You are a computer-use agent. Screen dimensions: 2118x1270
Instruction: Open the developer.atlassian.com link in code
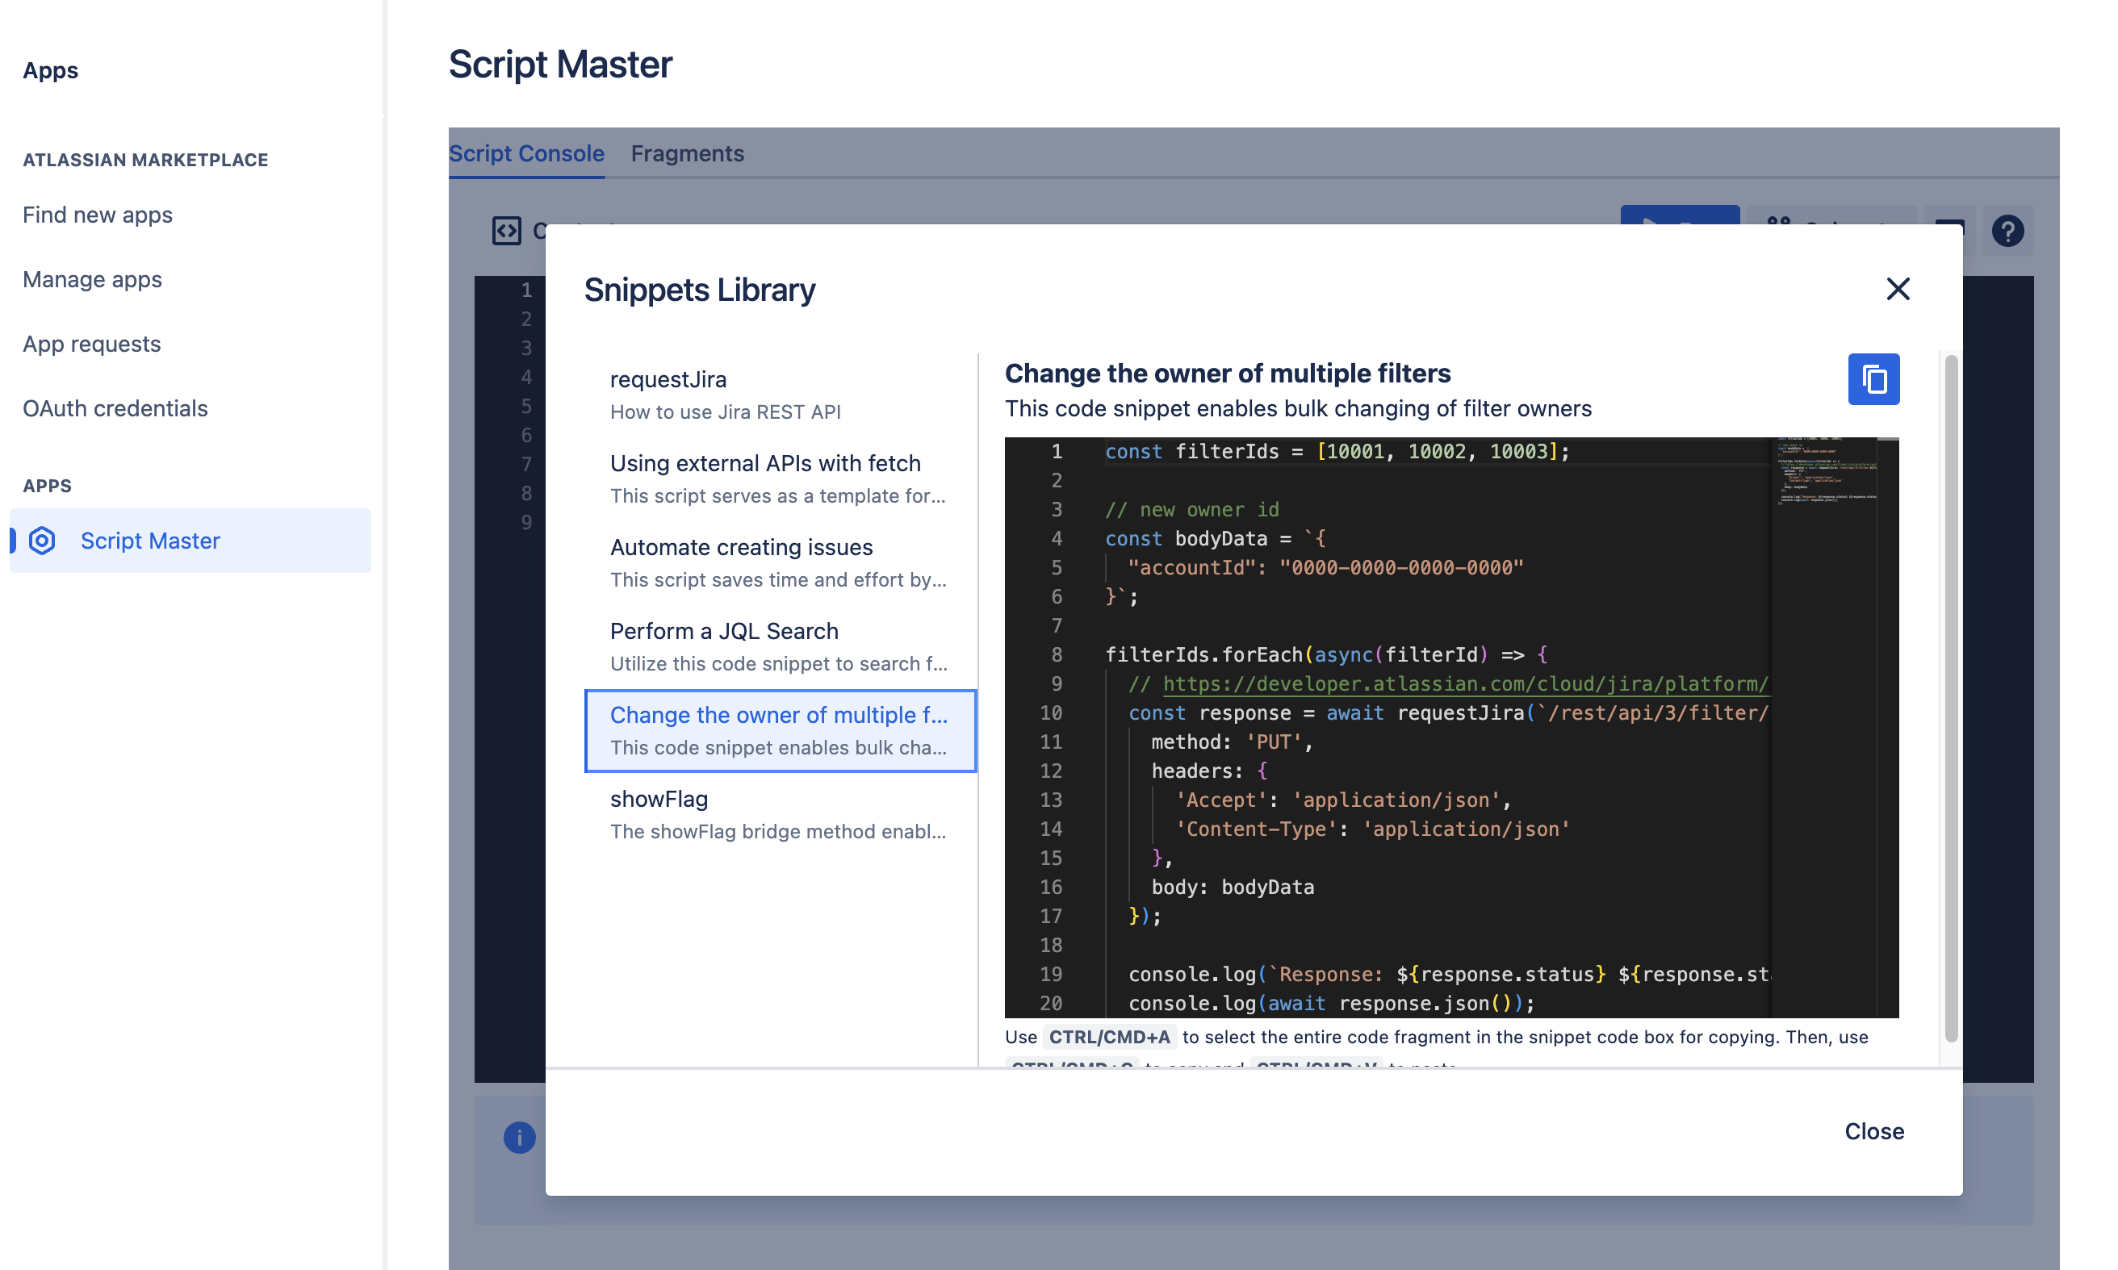click(x=1464, y=683)
